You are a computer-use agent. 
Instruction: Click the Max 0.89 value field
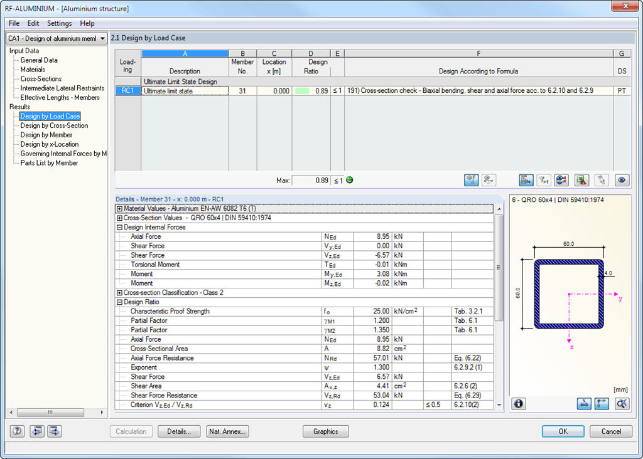click(x=311, y=180)
